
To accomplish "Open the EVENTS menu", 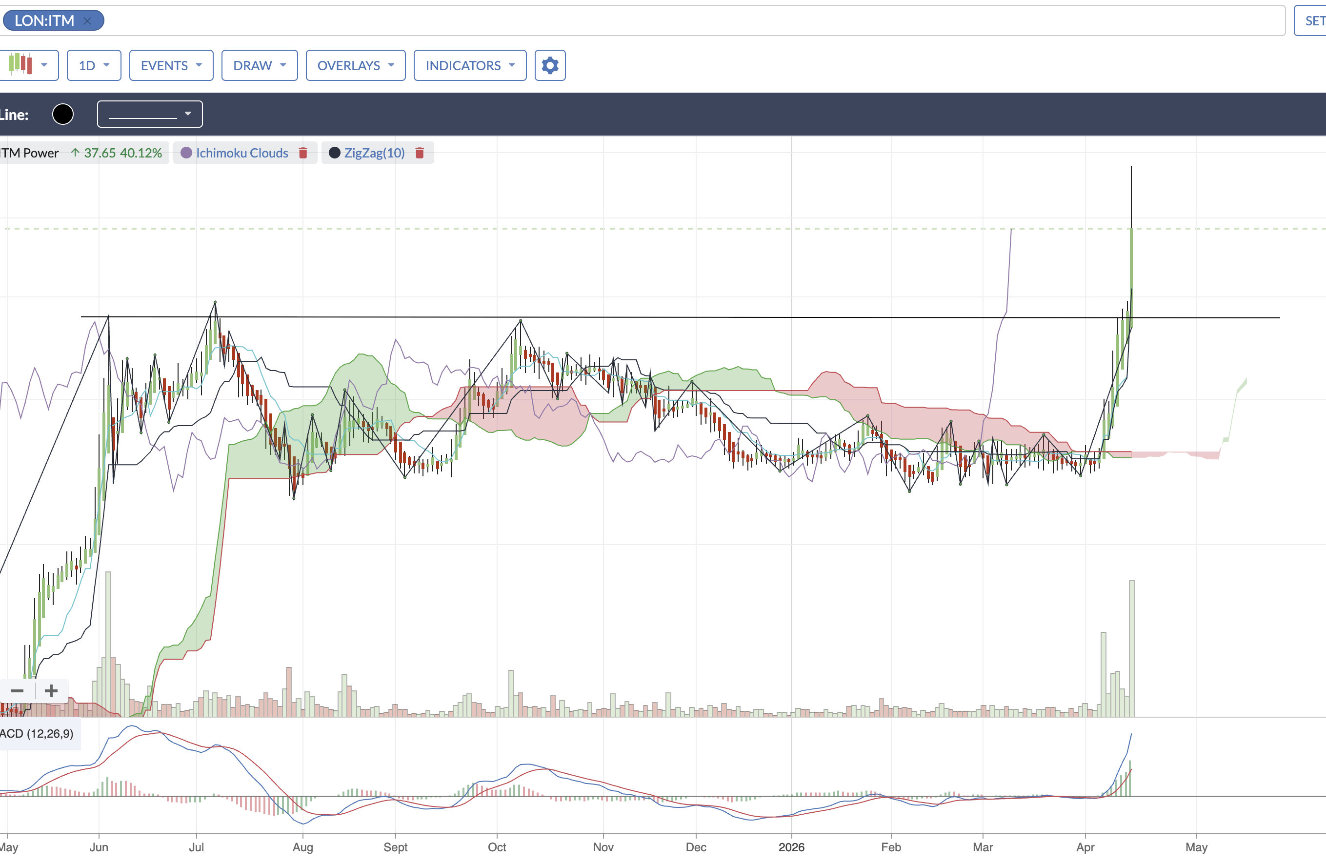I will (x=171, y=65).
